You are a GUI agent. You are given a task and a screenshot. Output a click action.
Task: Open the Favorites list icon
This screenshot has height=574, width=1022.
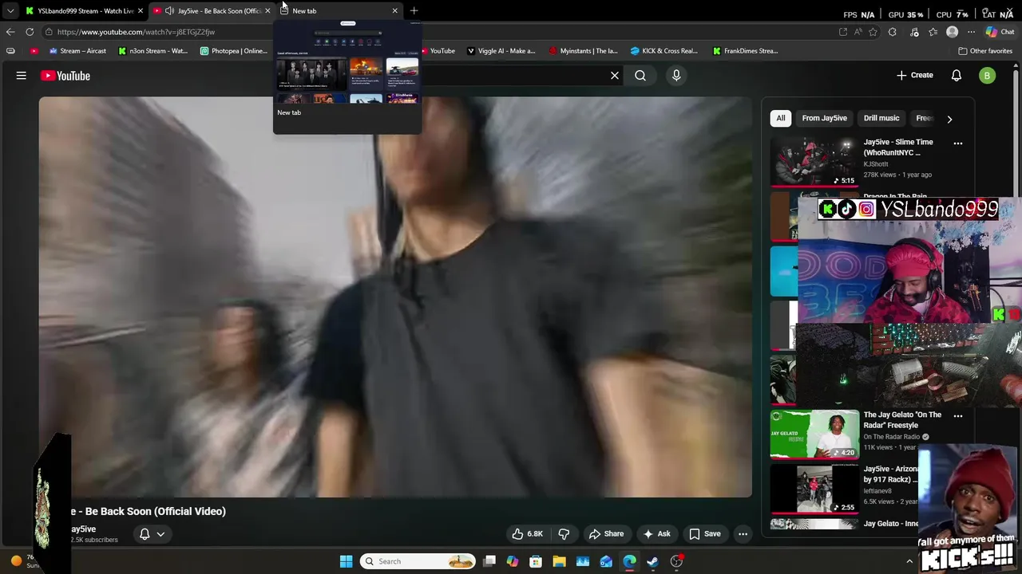click(933, 32)
